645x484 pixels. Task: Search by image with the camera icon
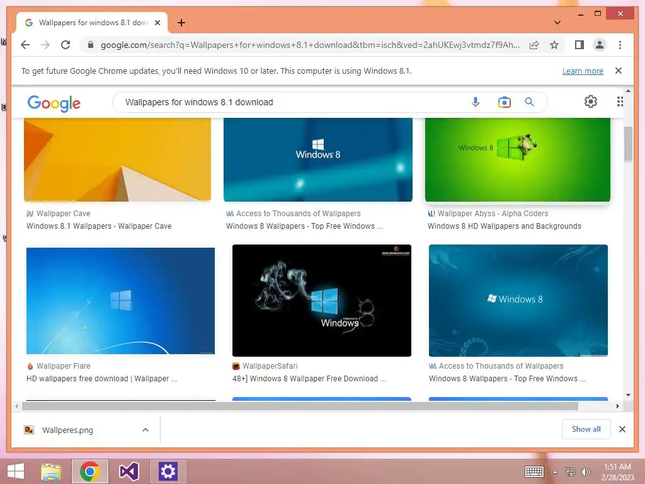point(505,101)
